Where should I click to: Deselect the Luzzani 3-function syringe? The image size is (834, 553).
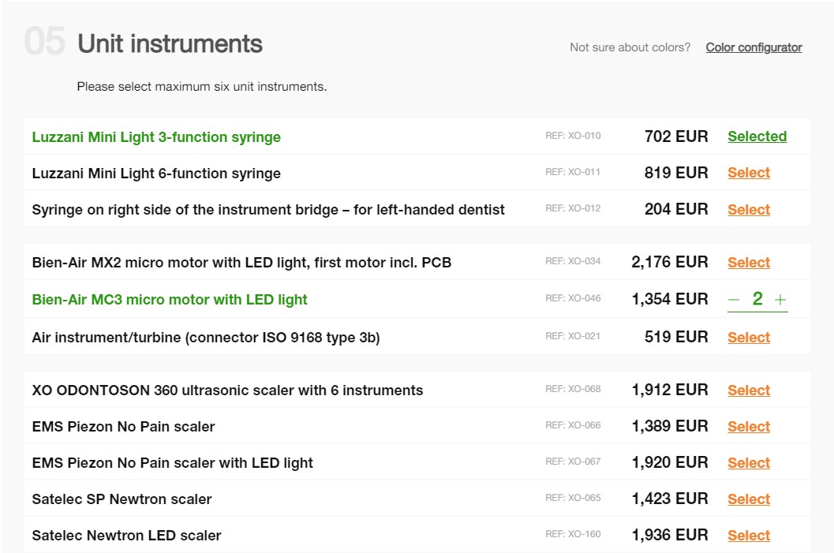tap(757, 136)
